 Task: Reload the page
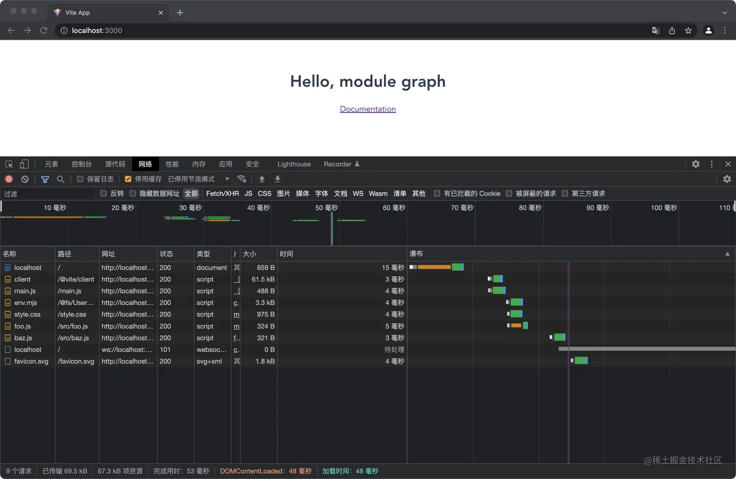coord(43,30)
